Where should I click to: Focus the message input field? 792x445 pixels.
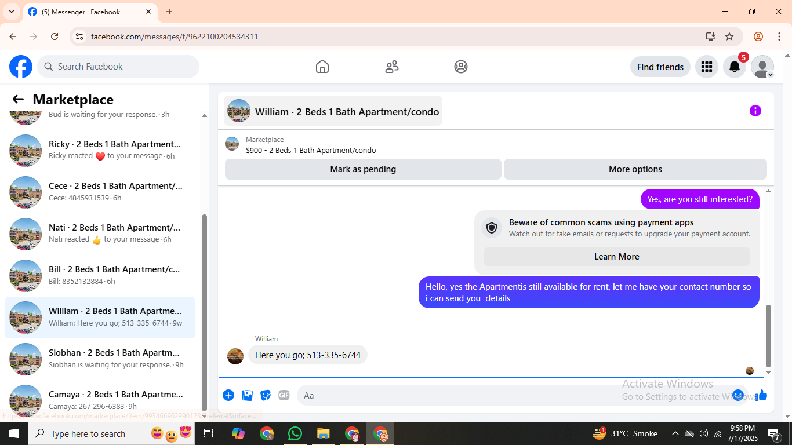click(515, 395)
